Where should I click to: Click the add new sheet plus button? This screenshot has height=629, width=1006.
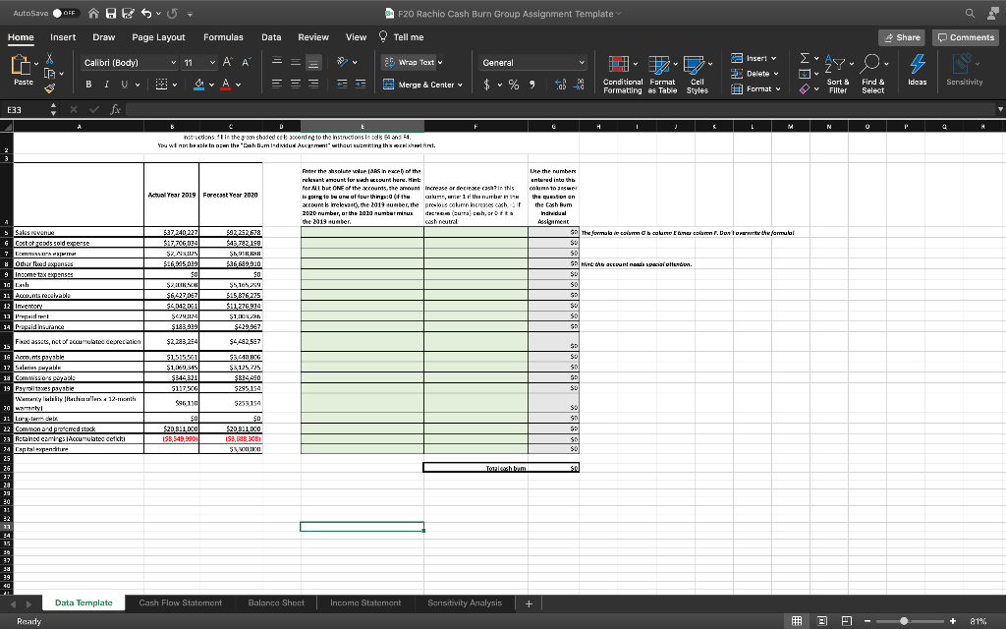[529, 603]
